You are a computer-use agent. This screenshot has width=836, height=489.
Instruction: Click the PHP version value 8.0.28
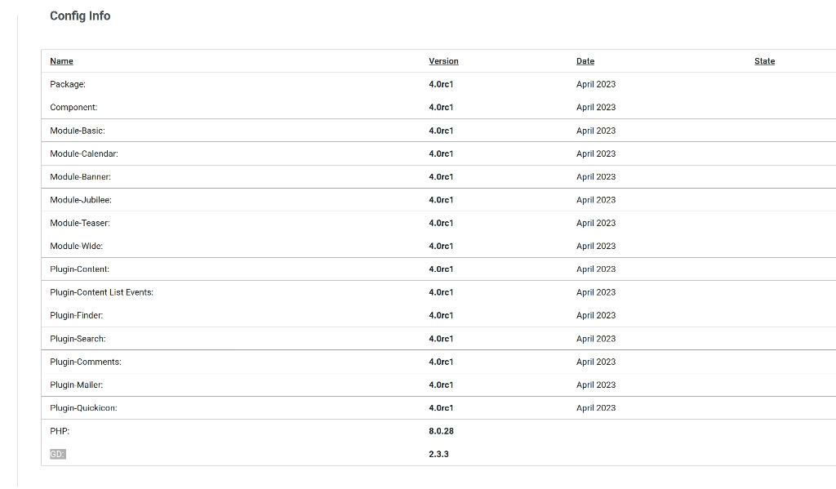tap(441, 431)
